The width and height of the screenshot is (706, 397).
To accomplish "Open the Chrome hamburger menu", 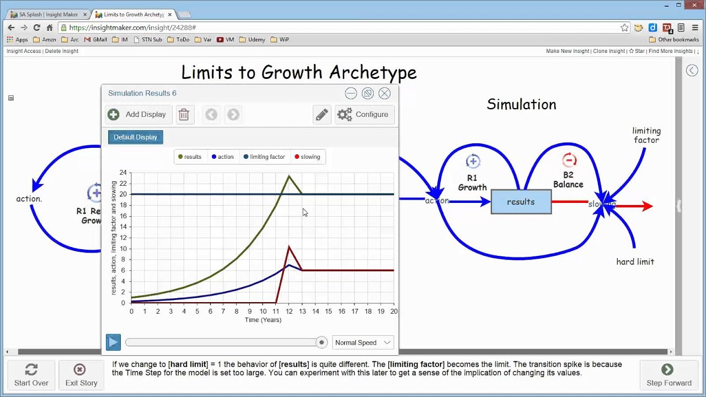I will [696, 28].
